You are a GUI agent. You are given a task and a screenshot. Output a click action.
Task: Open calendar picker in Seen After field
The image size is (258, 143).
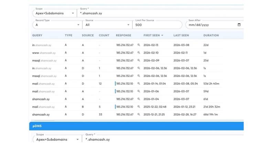[x=239, y=25]
